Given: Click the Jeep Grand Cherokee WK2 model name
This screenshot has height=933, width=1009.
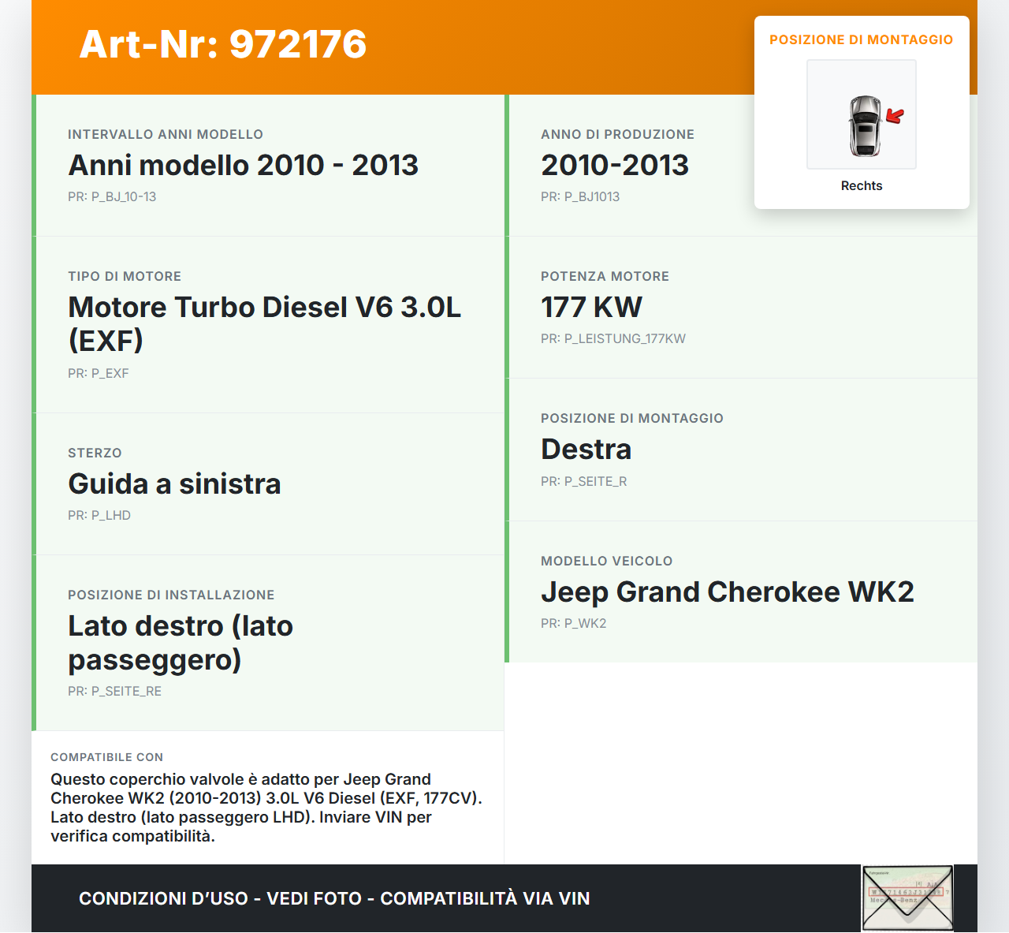Looking at the screenshot, I should pyautogui.click(x=727, y=592).
